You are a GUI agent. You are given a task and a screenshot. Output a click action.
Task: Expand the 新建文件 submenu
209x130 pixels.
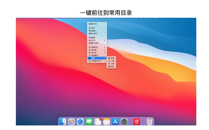pos(97,47)
